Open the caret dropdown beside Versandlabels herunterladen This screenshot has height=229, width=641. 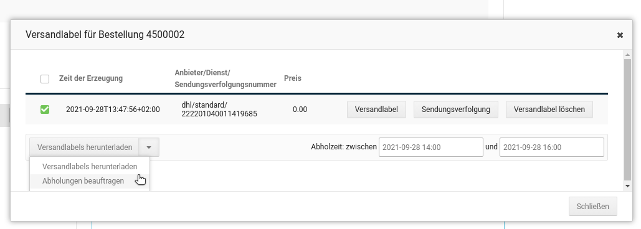pos(149,147)
